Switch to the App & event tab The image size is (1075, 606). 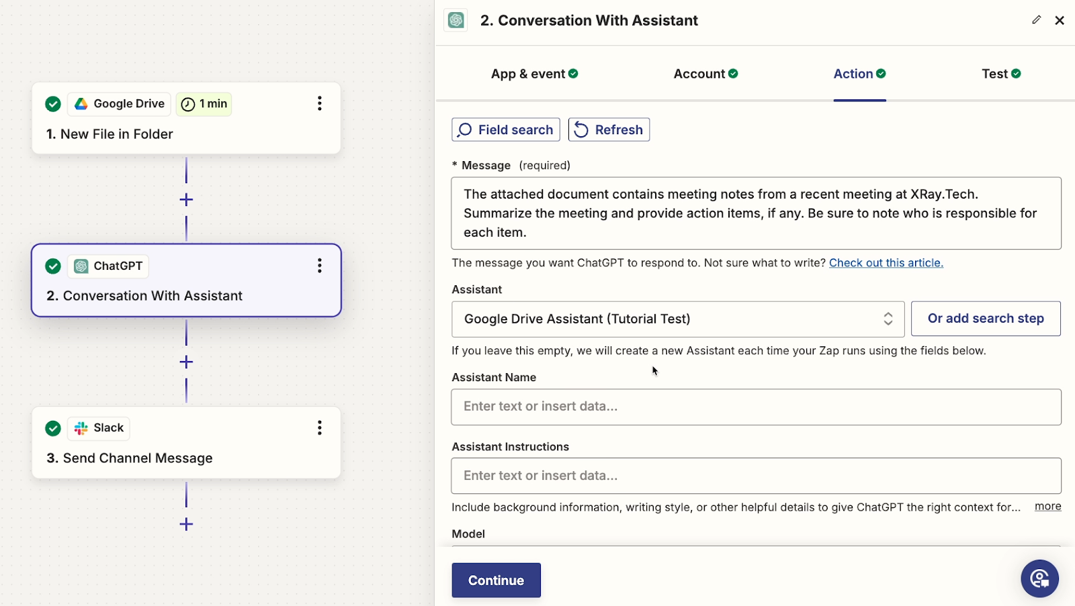point(535,74)
